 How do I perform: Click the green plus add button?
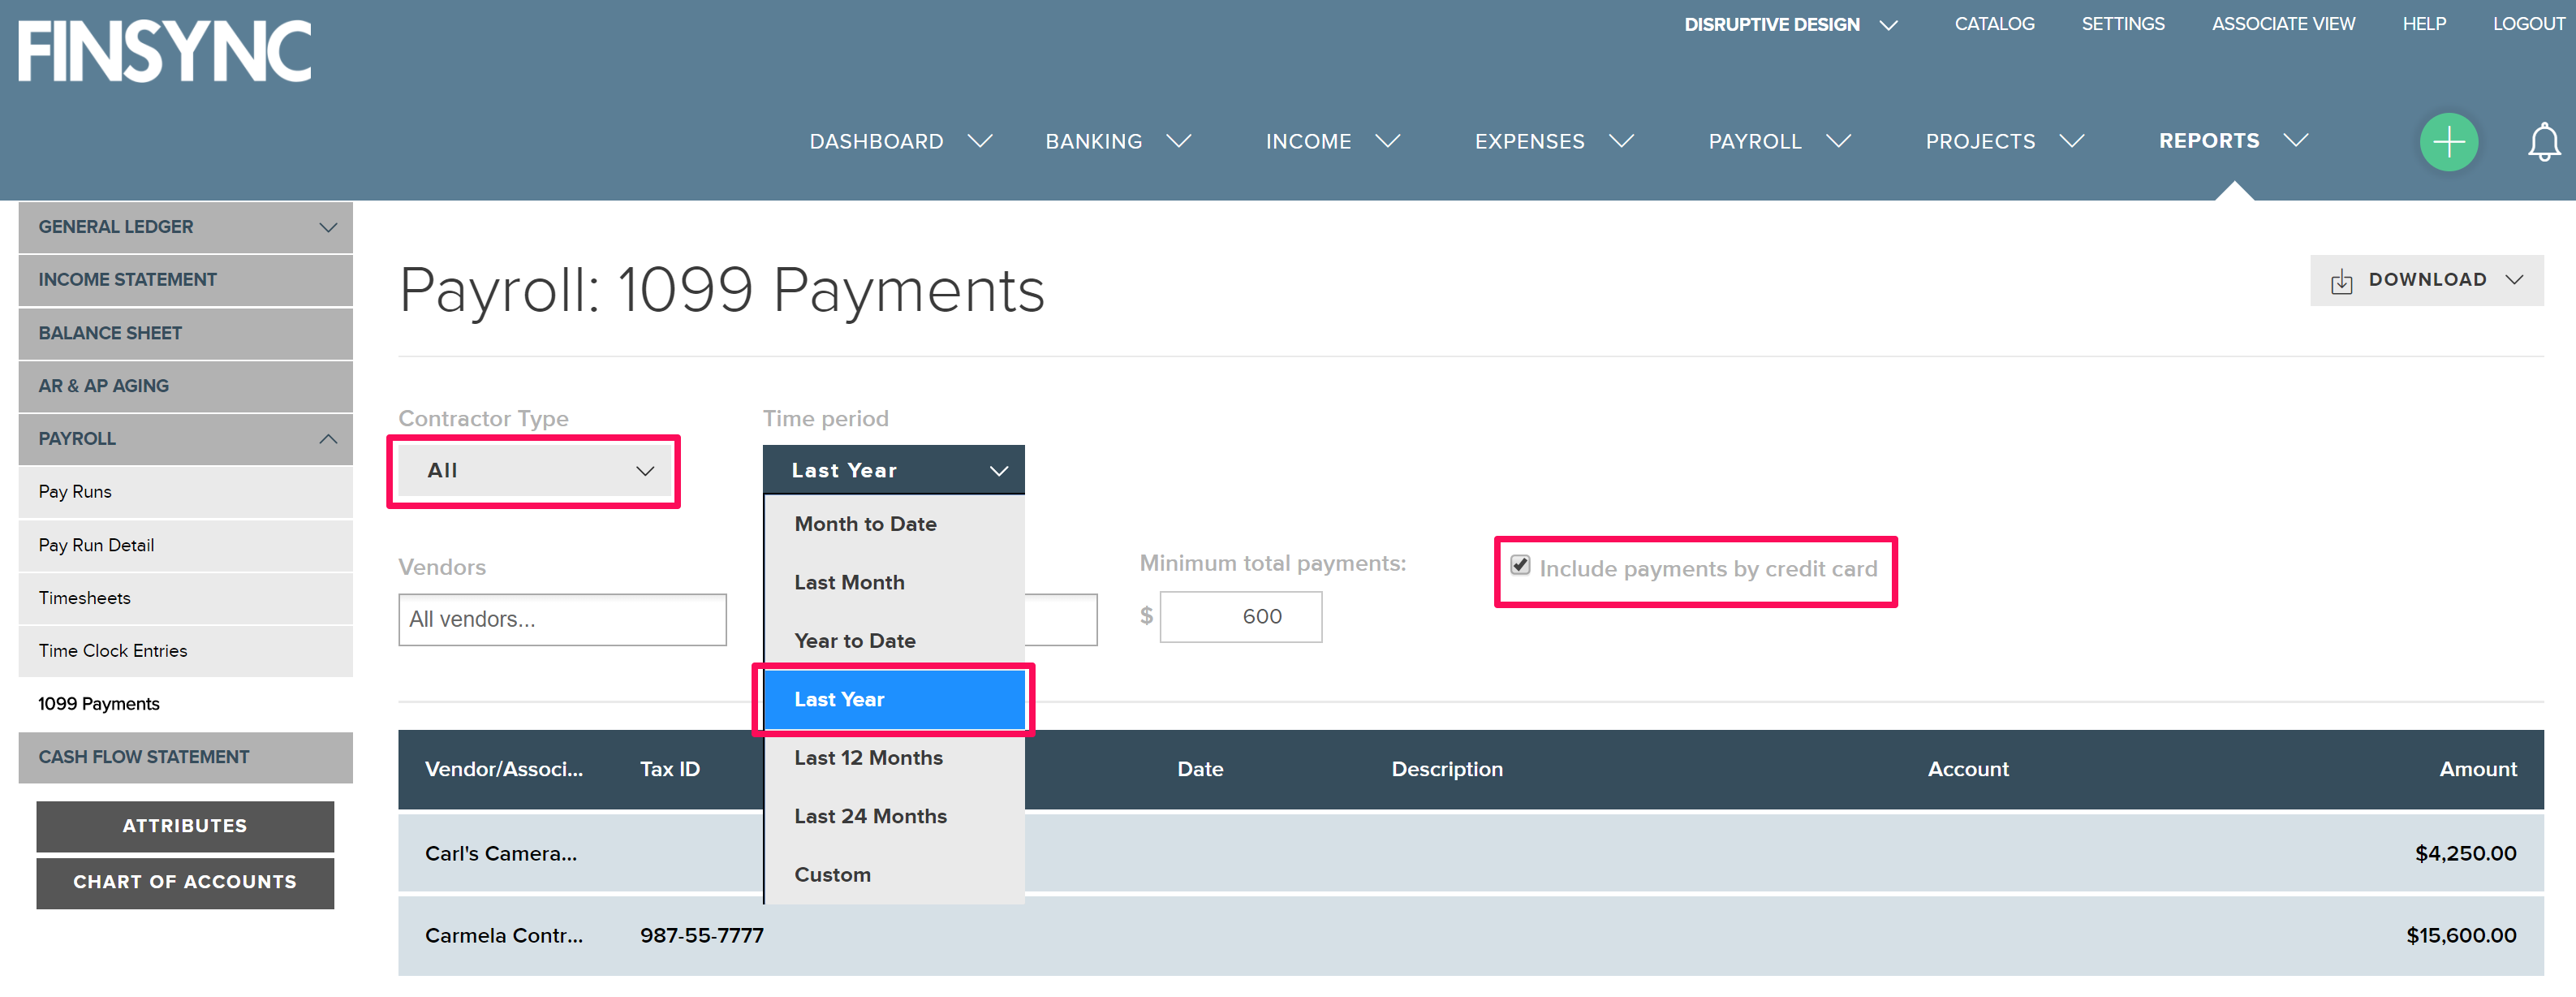(x=2448, y=141)
